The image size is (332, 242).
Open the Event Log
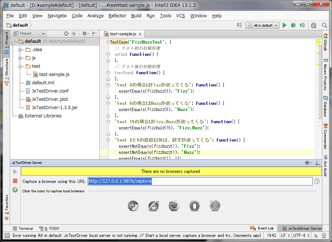[x=262, y=228]
